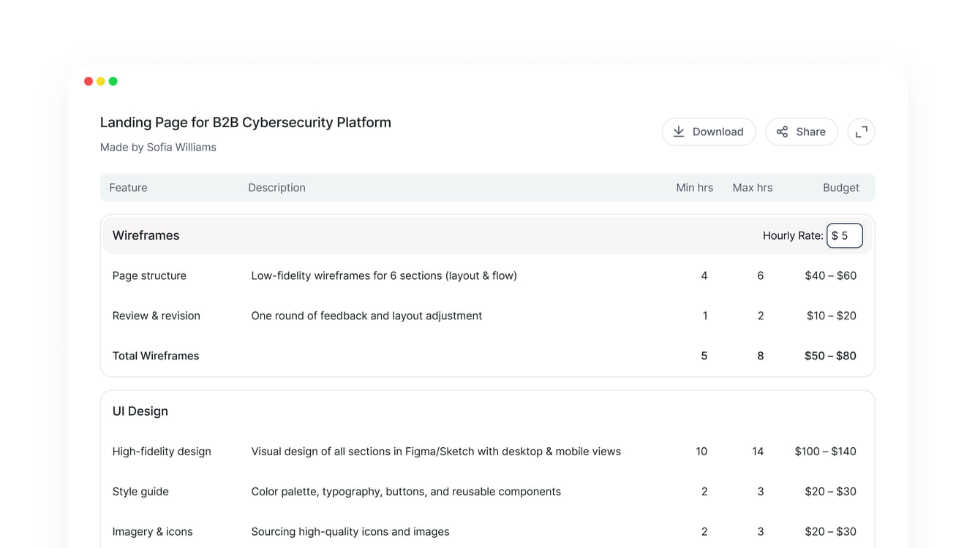The image size is (975, 548).
Task: Select the Page structure row
Action: [487, 275]
